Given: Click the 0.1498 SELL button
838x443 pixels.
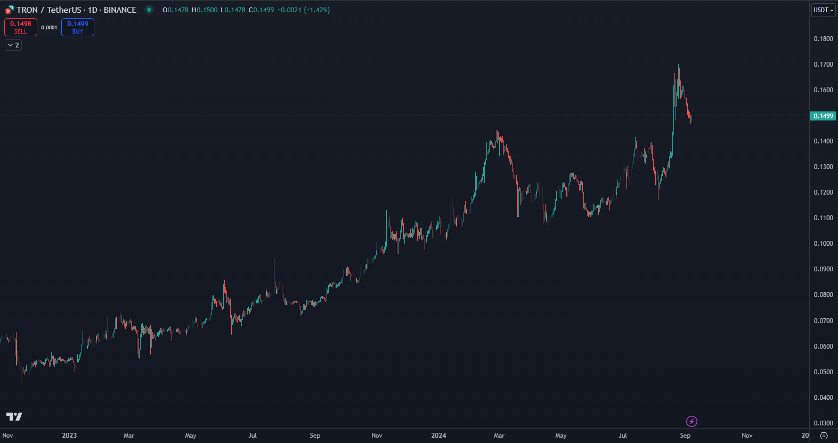Looking at the screenshot, I should pos(21,27).
